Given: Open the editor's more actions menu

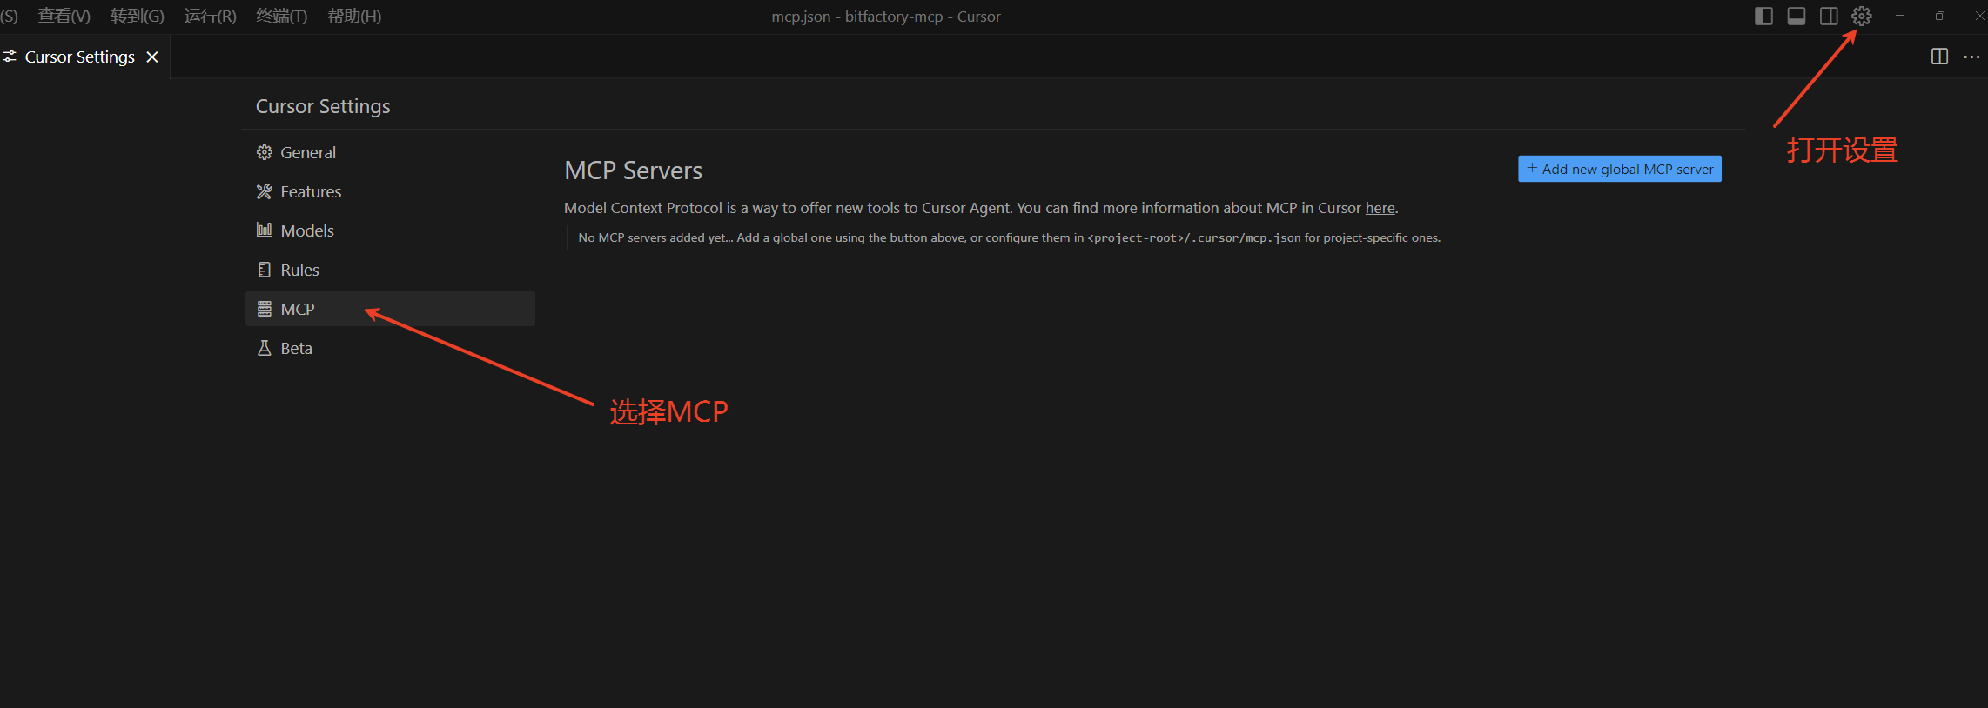Looking at the screenshot, I should coord(1971,57).
